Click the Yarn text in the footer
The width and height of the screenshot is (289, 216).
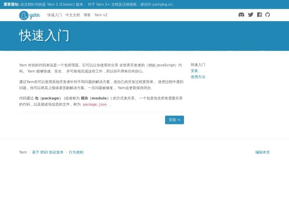click(x=23, y=152)
